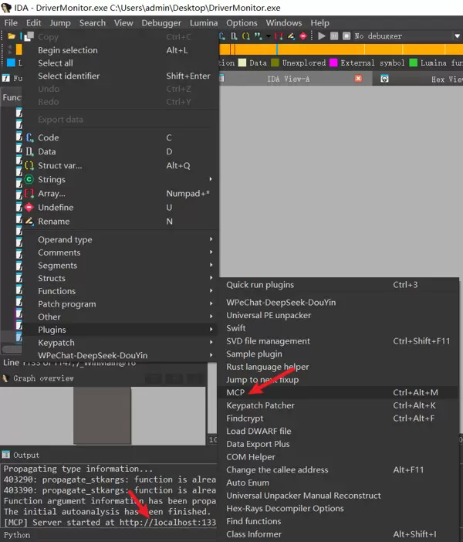Click Begin selection menu entry
The height and width of the screenshot is (542, 463).
click(x=68, y=50)
